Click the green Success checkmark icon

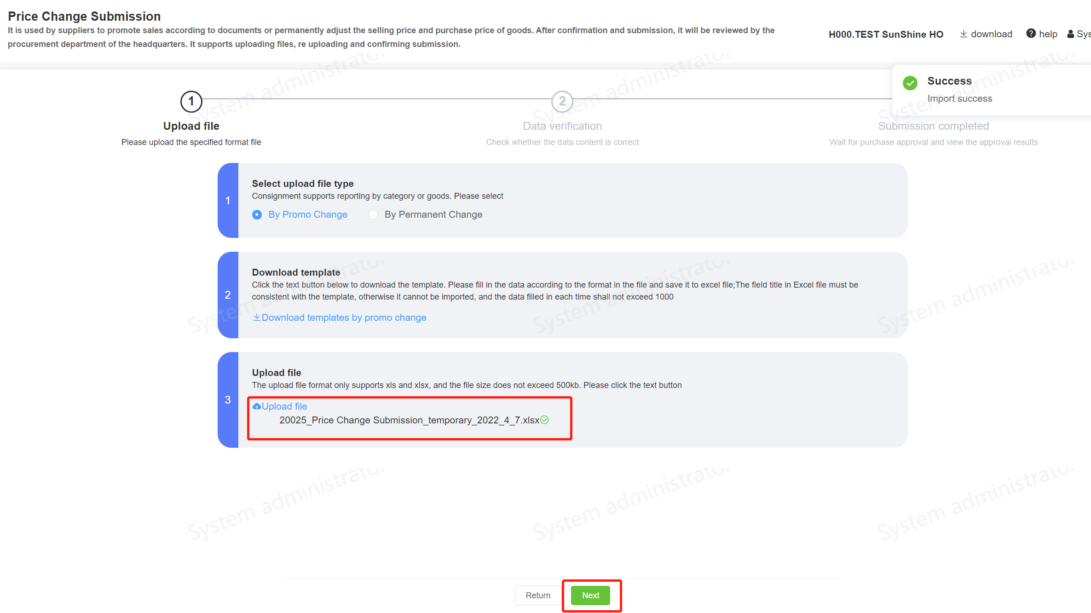tap(910, 83)
